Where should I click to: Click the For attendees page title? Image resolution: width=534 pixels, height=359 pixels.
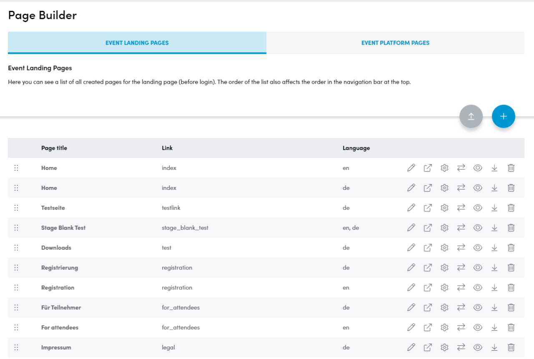click(x=60, y=328)
